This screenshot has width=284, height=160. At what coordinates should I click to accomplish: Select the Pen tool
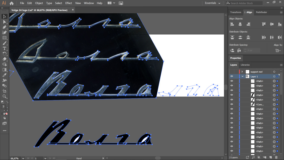[4, 27]
